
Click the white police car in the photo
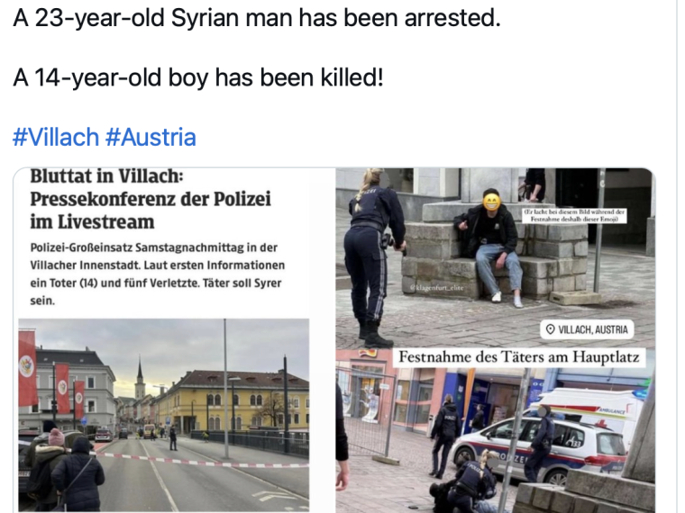(x=540, y=448)
